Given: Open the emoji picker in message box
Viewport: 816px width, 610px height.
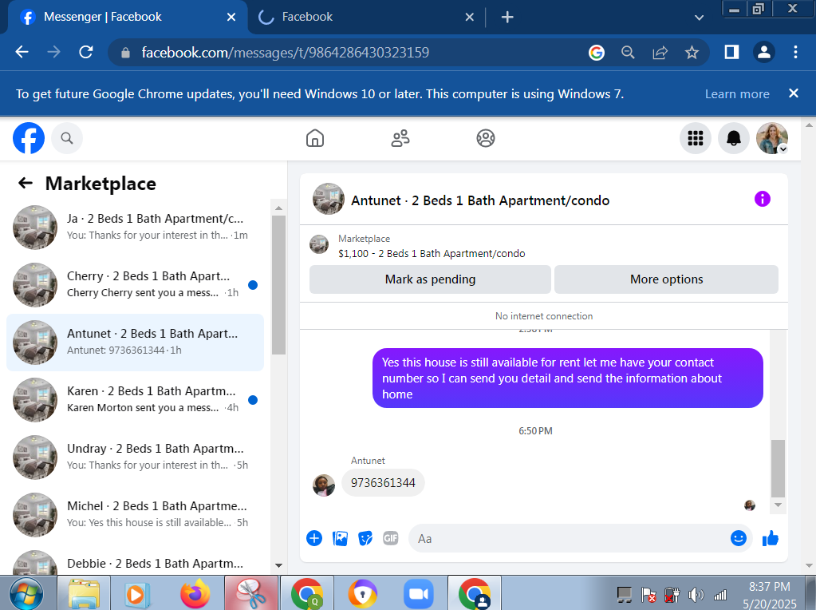Looking at the screenshot, I should (738, 538).
